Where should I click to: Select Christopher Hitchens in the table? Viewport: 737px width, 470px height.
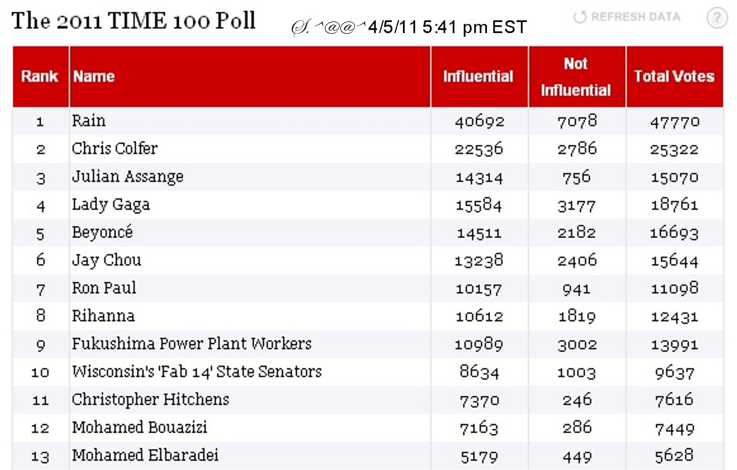pos(150,399)
